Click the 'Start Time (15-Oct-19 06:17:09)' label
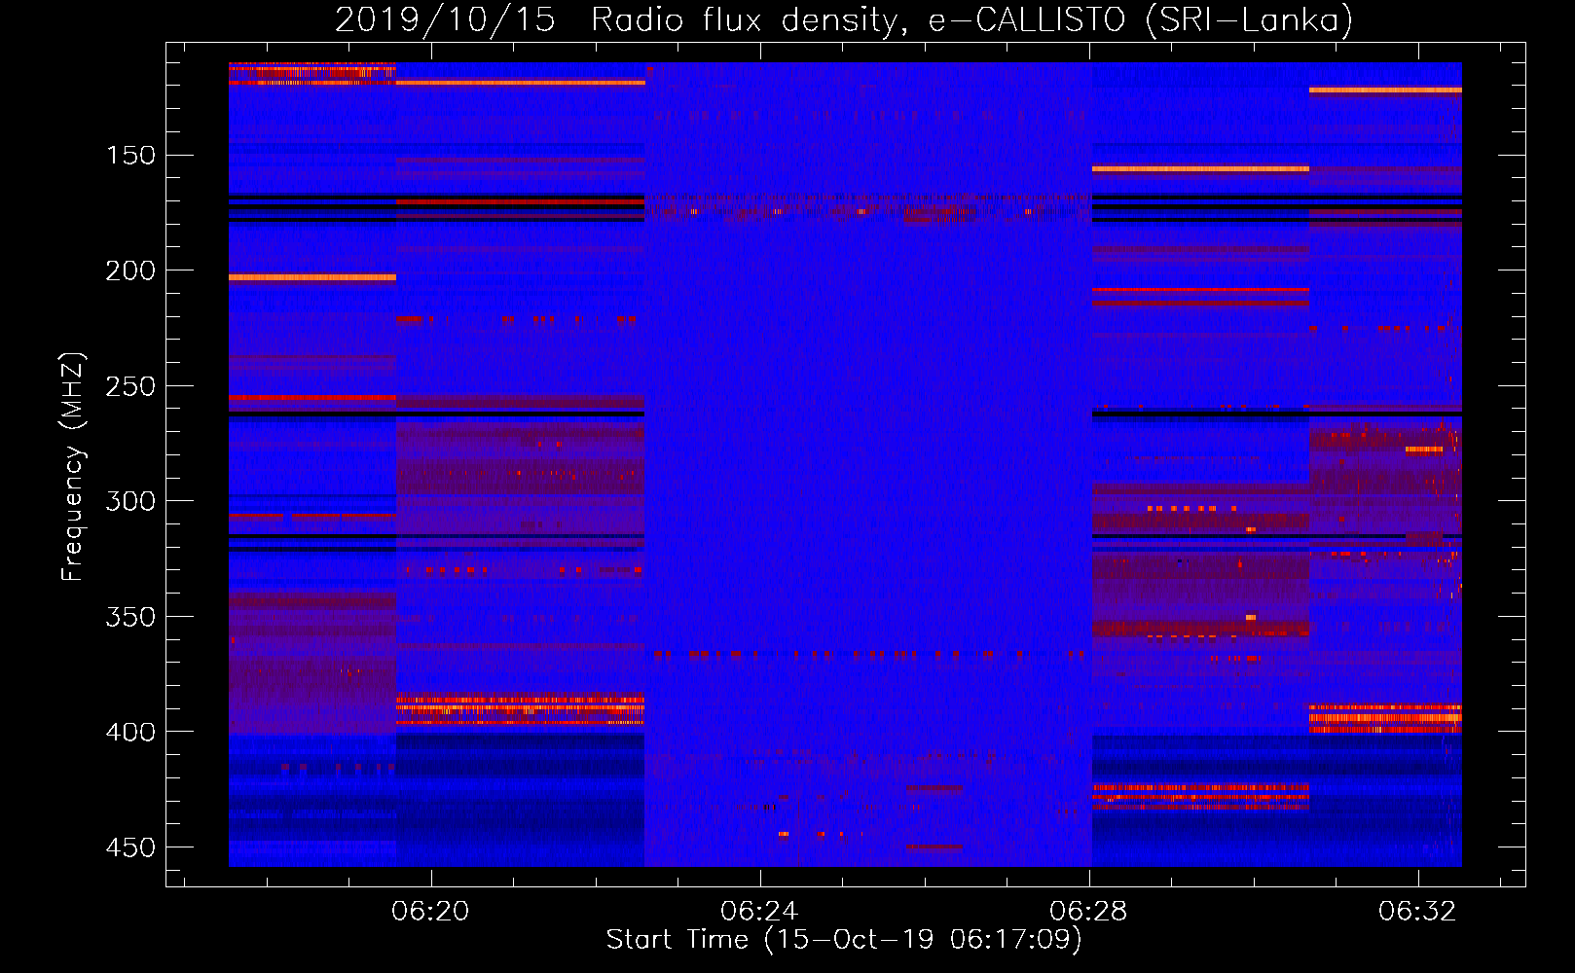 (844, 940)
